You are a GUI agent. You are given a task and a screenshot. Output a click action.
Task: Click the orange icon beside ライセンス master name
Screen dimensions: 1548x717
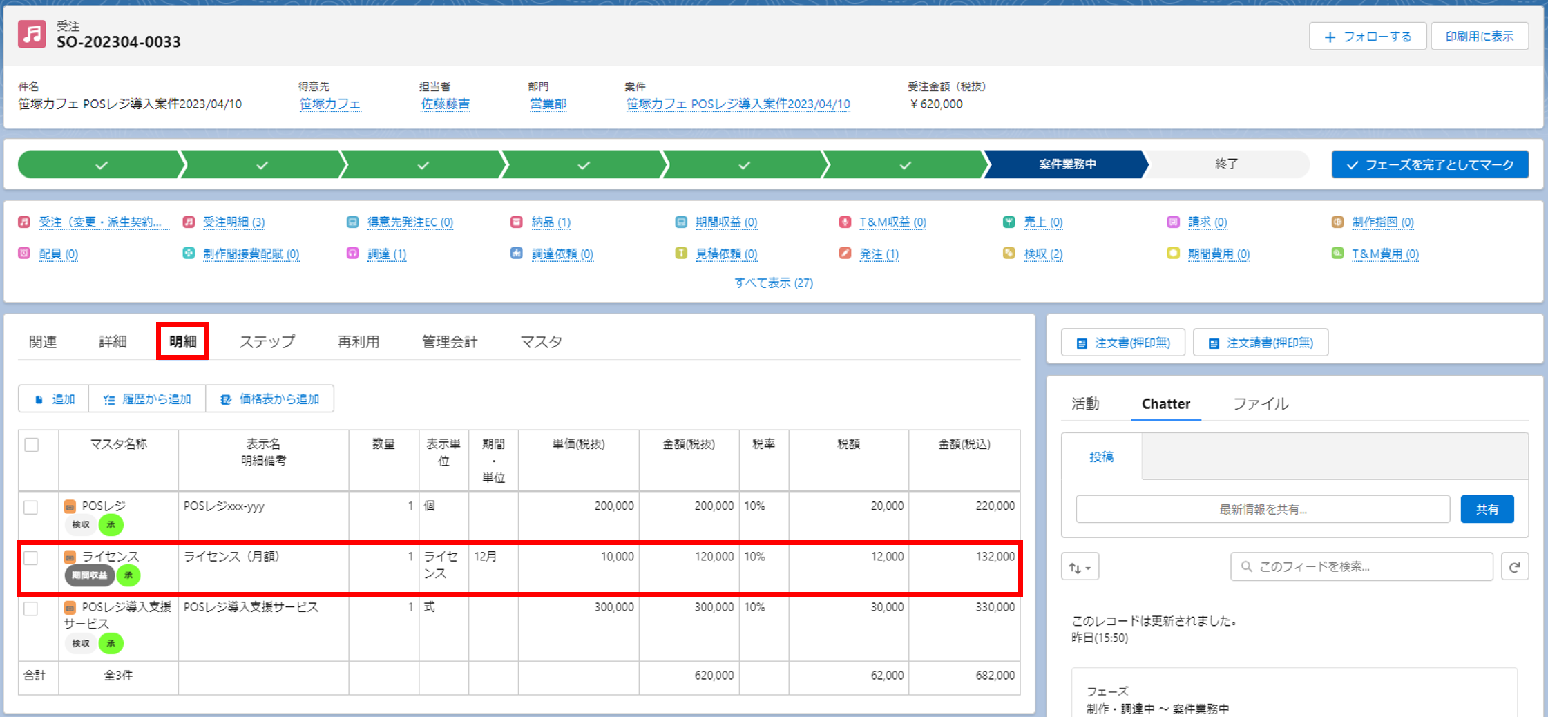70,557
